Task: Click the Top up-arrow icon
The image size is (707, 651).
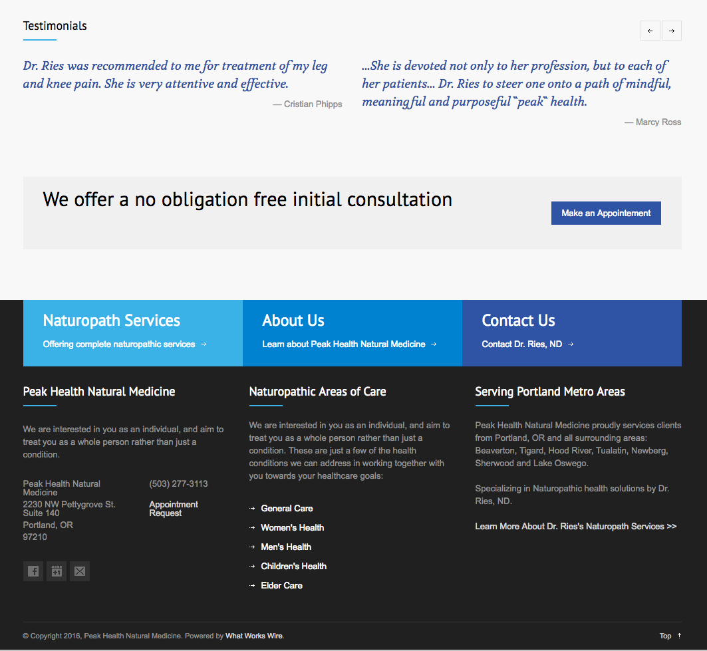Action: pos(679,636)
